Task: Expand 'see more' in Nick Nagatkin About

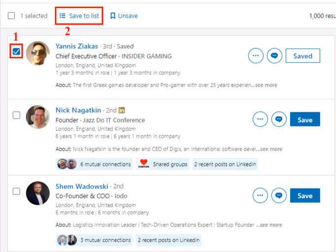Action: coord(271,149)
